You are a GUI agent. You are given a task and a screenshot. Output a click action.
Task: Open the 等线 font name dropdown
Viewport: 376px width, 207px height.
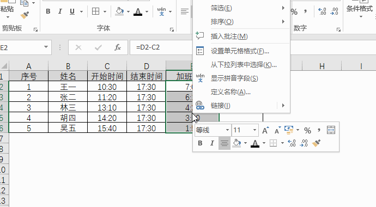tap(227, 130)
